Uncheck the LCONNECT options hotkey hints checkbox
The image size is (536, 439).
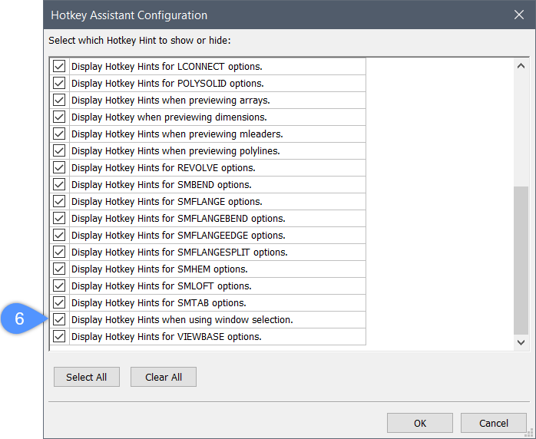coord(59,67)
